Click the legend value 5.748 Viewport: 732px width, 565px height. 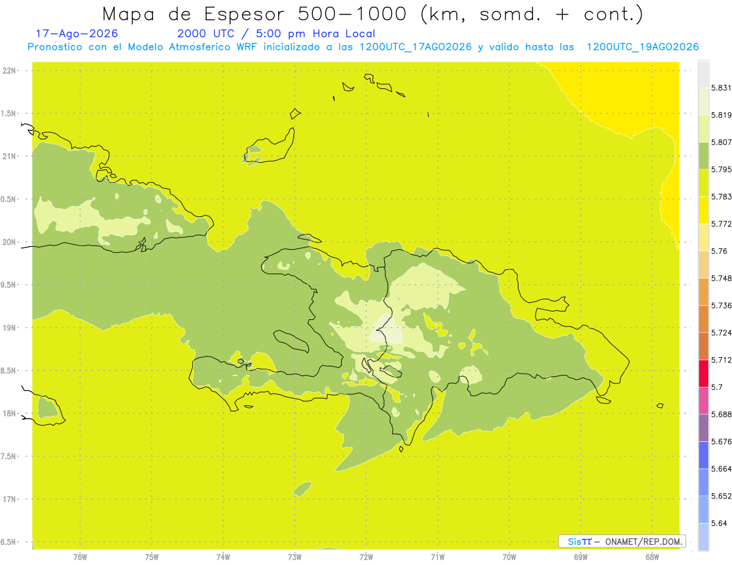(721, 278)
